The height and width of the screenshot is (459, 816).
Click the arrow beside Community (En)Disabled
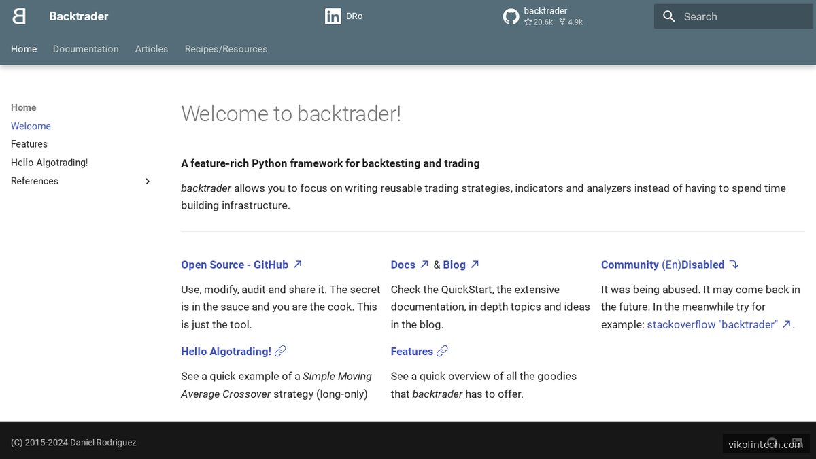pyautogui.click(x=734, y=264)
